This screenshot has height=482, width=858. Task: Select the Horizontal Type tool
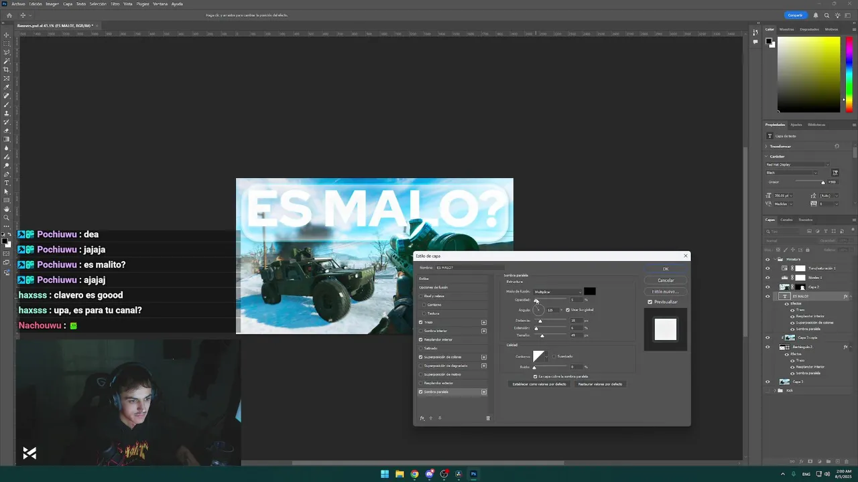[7, 183]
